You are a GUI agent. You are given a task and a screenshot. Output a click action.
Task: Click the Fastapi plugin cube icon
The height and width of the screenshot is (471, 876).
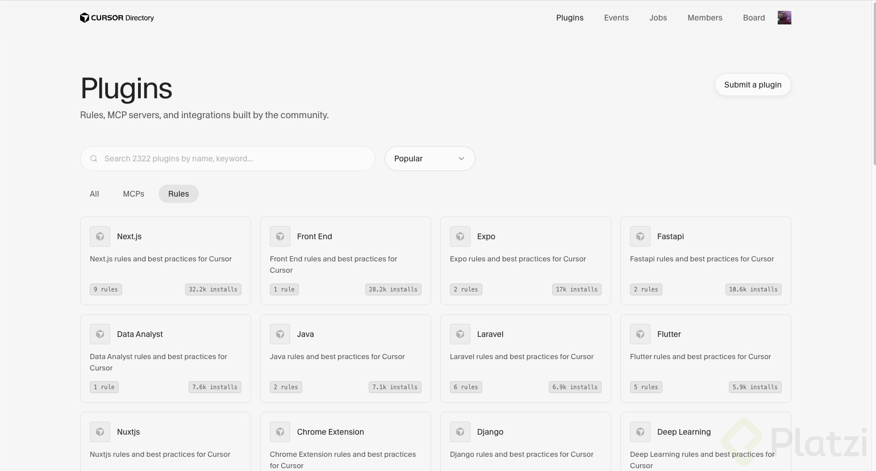[640, 236]
